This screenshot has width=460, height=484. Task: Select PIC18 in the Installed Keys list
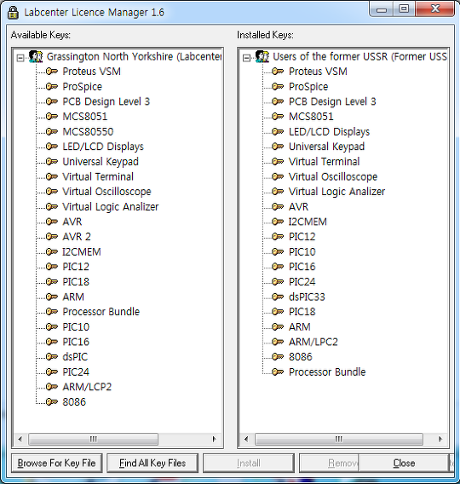click(x=302, y=312)
